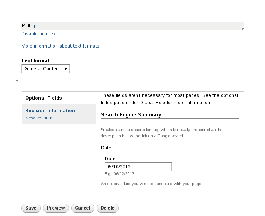Open More information about text formats
The image size is (265, 216).
pos(60,46)
